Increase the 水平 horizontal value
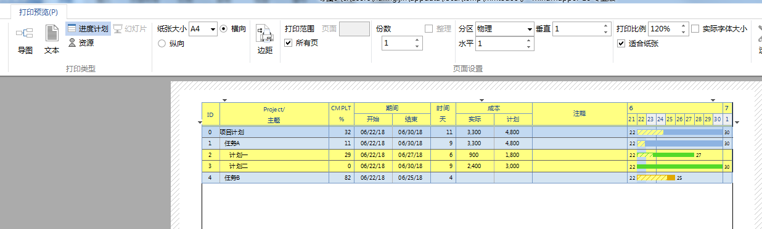The height and width of the screenshot is (229, 762). (x=528, y=40)
